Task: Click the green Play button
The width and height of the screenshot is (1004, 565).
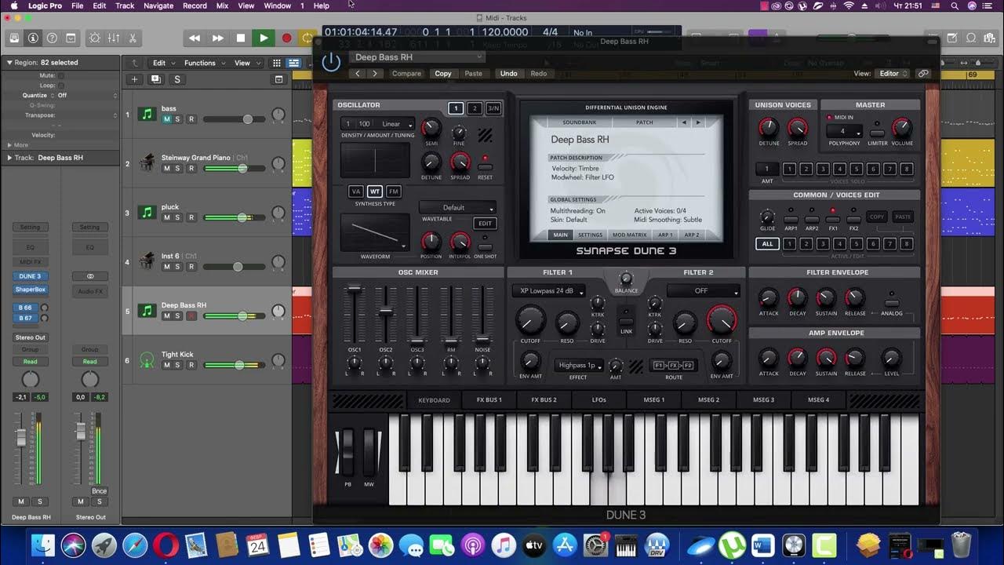Action: (264, 38)
